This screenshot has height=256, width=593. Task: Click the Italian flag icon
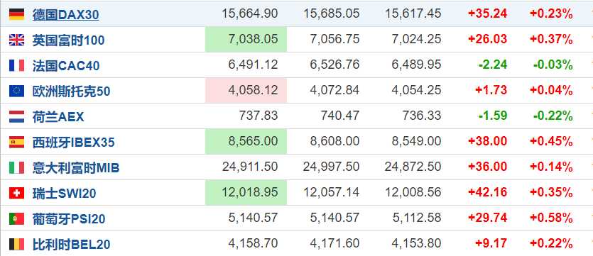point(16,167)
